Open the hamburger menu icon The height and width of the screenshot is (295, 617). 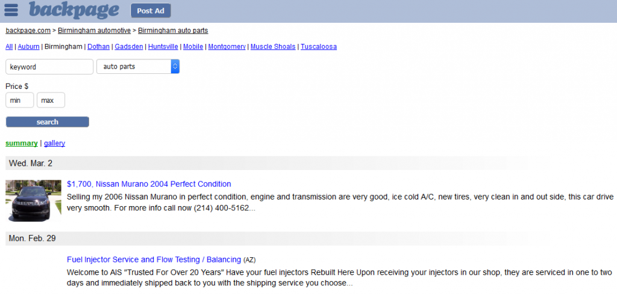coord(11,10)
